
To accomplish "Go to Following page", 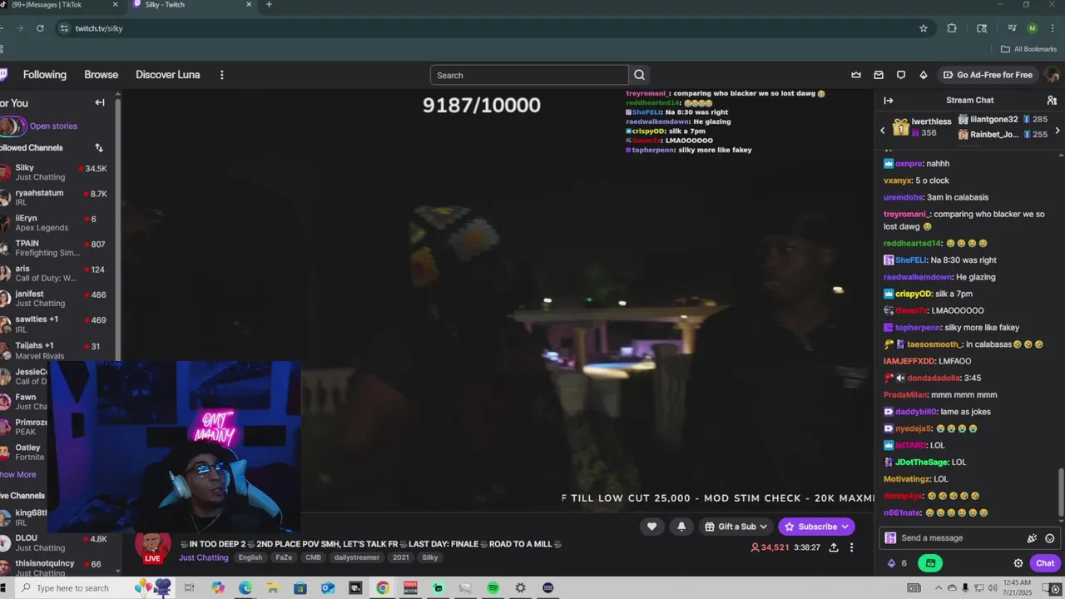I will pos(45,75).
